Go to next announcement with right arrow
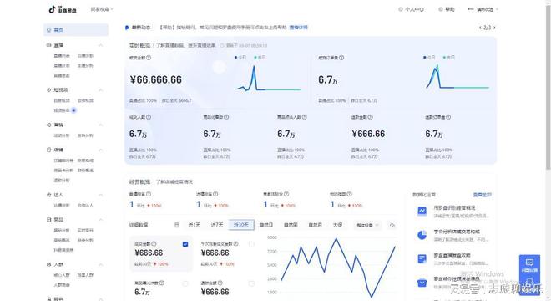The height and width of the screenshot is (301, 551). pos(494,28)
